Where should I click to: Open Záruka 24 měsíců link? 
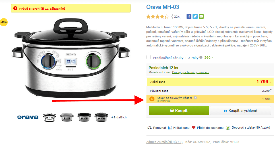[164, 142]
